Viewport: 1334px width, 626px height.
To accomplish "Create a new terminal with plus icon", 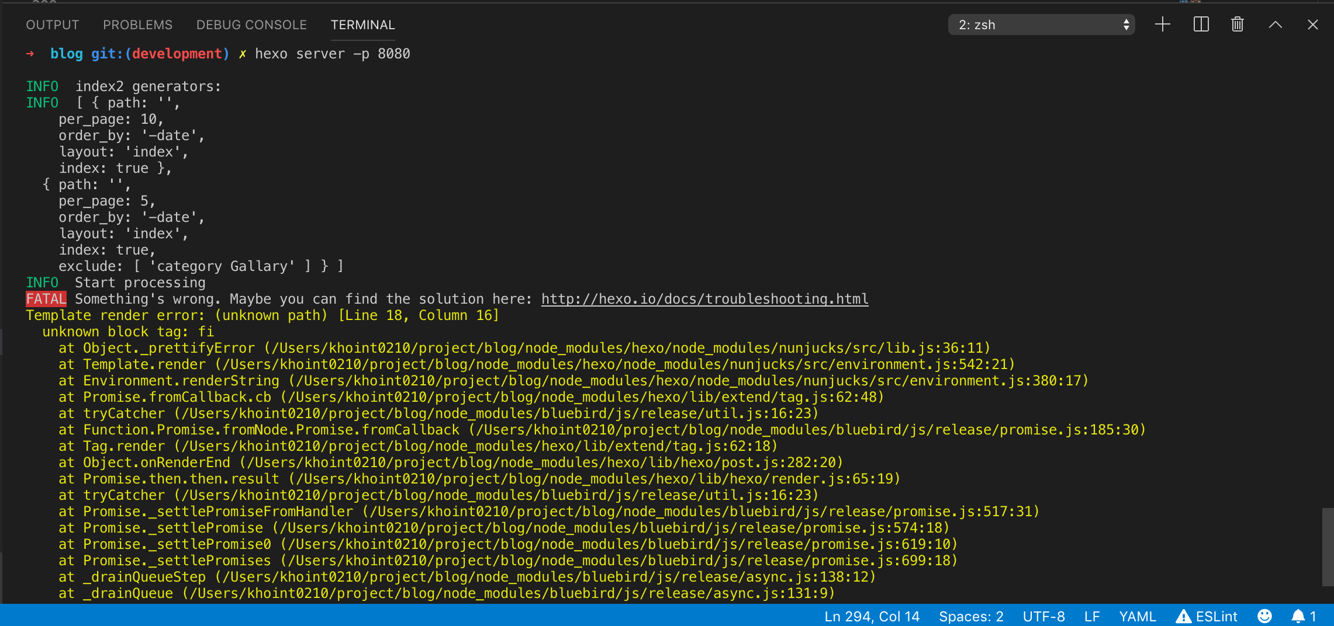I will [1163, 25].
